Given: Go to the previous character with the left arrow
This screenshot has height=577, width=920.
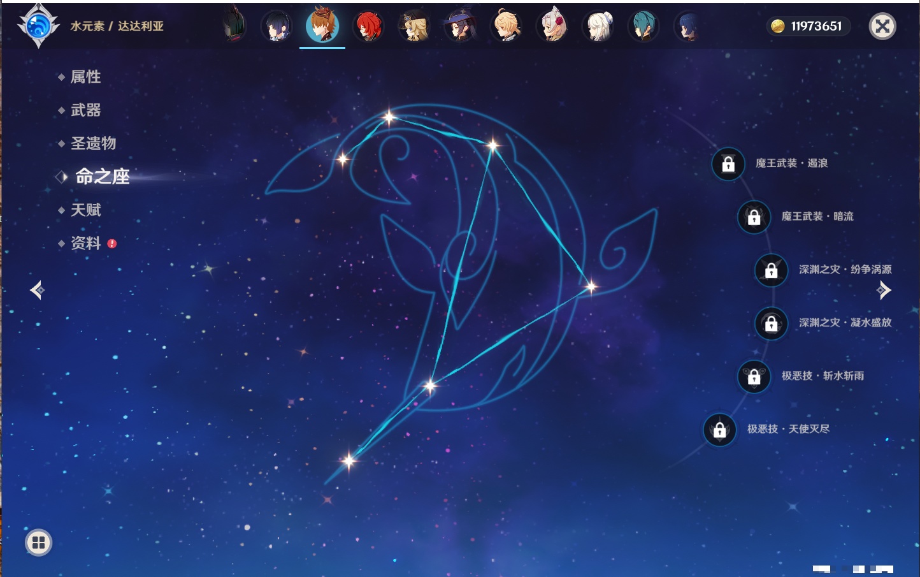Looking at the screenshot, I should [37, 290].
